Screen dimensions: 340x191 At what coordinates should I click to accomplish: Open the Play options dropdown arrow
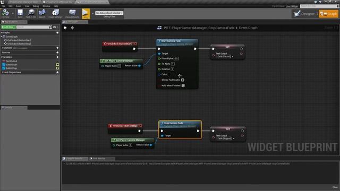coord(92,13)
